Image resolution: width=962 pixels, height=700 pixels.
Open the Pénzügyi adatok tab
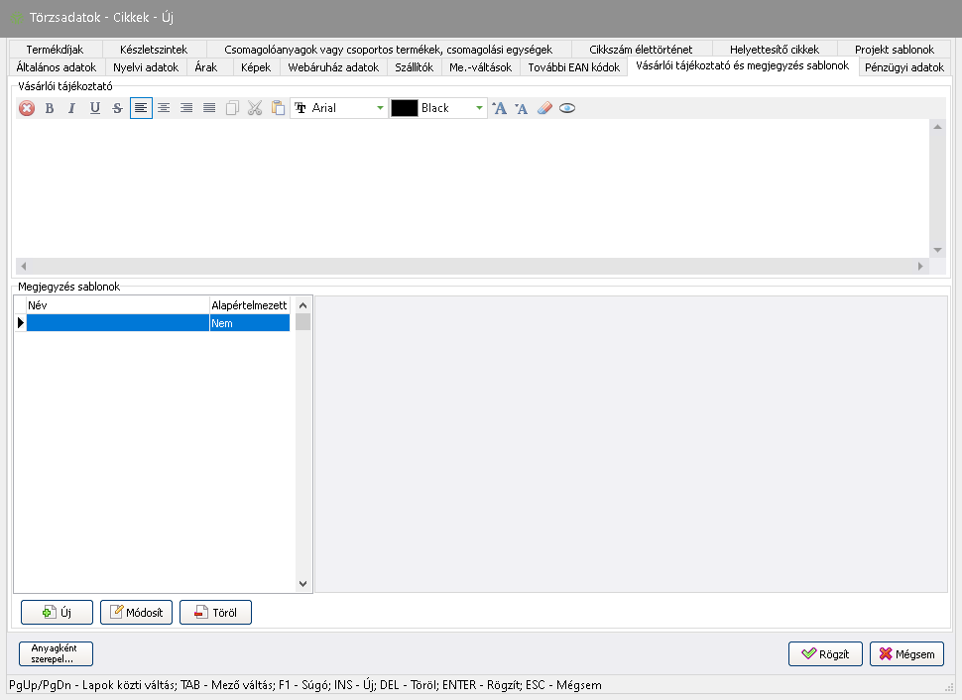(x=903, y=67)
